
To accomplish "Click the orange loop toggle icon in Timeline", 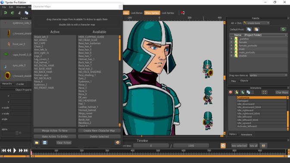I will point(223,146).
